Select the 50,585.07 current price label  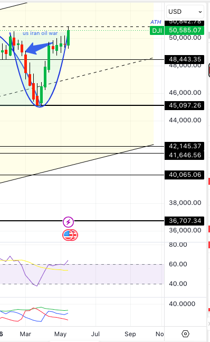pyautogui.click(x=184, y=30)
